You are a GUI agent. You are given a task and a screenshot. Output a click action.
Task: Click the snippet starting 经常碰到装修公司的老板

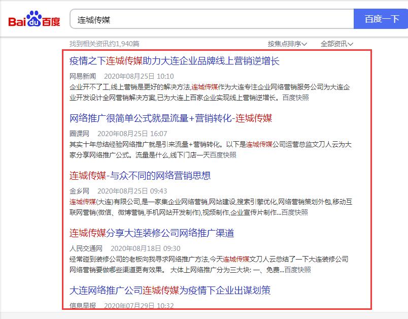click(209, 264)
